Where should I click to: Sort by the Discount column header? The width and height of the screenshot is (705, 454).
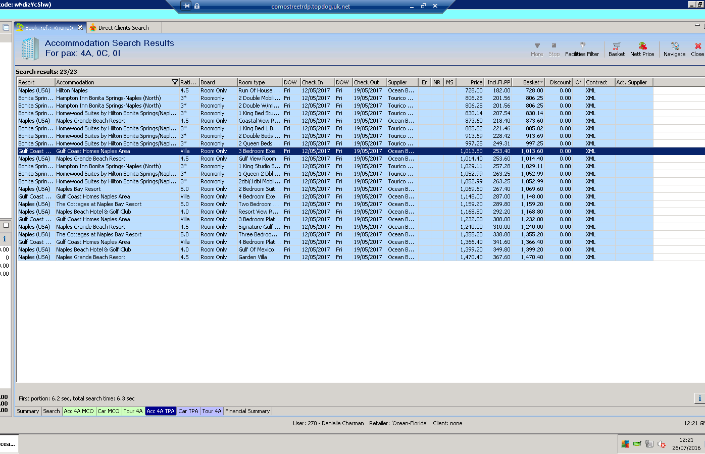(x=560, y=82)
